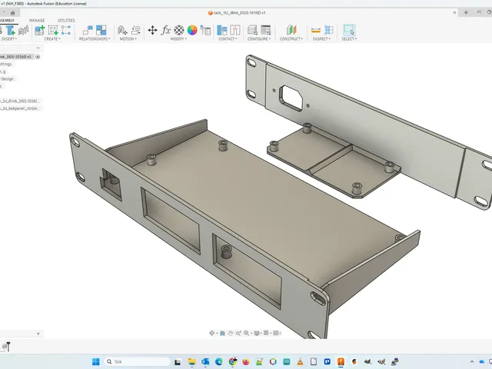
Task: Expand the comments panel plus button
Action: pyautogui.click(x=38, y=334)
